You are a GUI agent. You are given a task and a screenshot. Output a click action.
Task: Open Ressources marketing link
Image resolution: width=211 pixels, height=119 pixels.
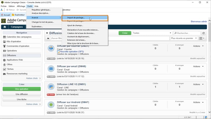pyautogui.click(x=17, y=74)
